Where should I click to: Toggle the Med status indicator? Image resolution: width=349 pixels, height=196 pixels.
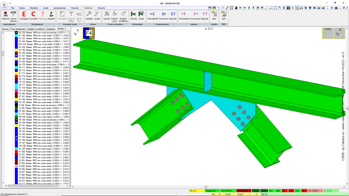click(x=278, y=191)
